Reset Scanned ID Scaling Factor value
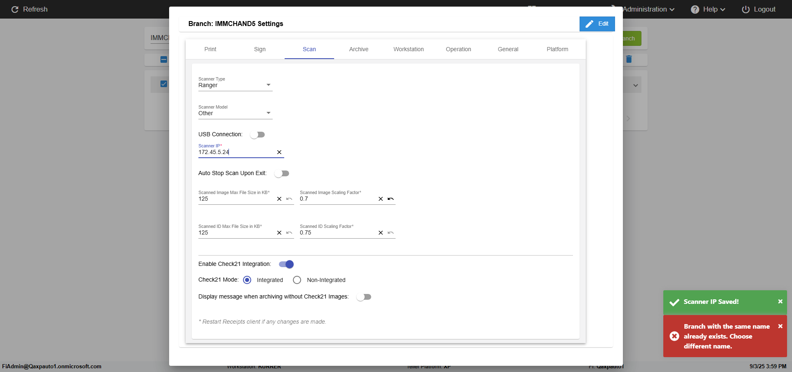Viewport: 792px width, 372px height. point(391,233)
